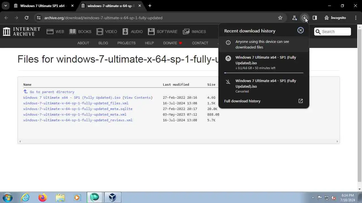Close the Recent download history popup

point(301,30)
